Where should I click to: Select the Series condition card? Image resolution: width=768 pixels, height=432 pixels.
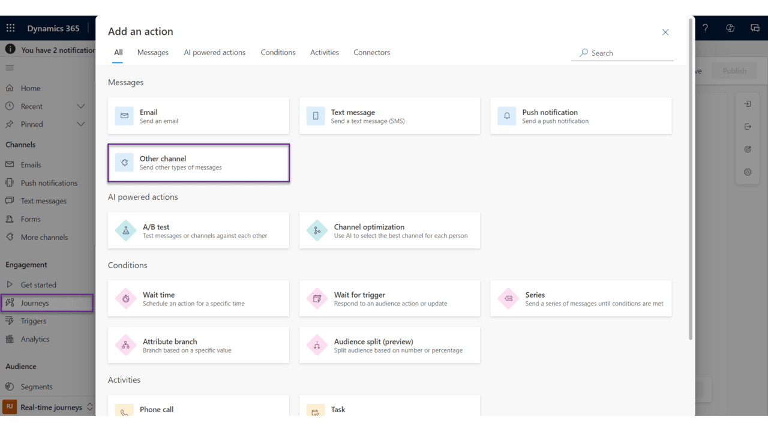click(581, 298)
